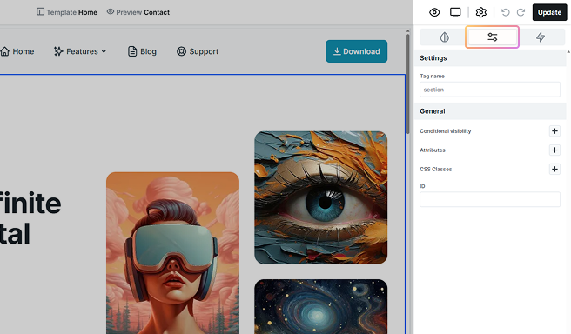The width and height of the screenshot is (571, 334).
Task: Click the Settings section header
Action: pyautogui.click(x=490, y=58)
